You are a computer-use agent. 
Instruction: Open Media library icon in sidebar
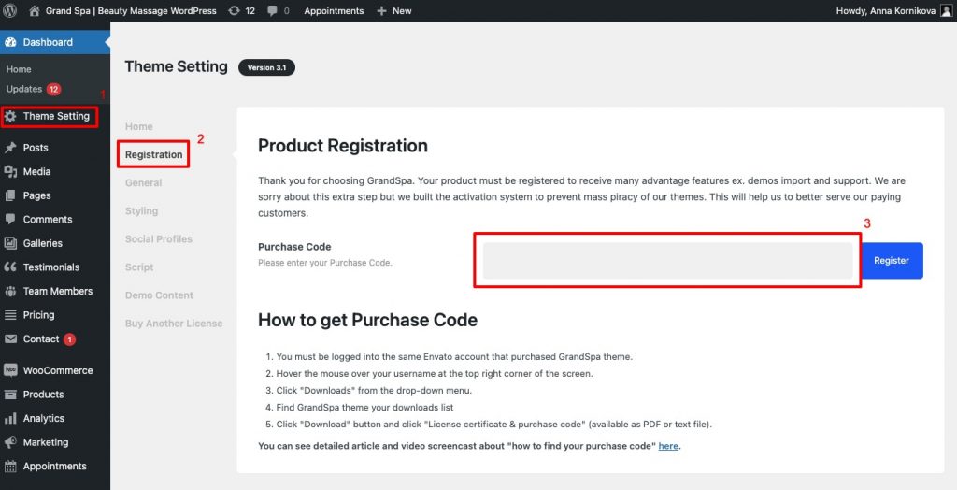click(x=10, y=172)
